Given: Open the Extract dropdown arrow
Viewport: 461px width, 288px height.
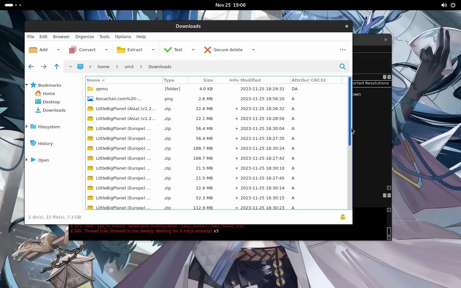Looking at the screenshot, I should [x=153, y=50].
